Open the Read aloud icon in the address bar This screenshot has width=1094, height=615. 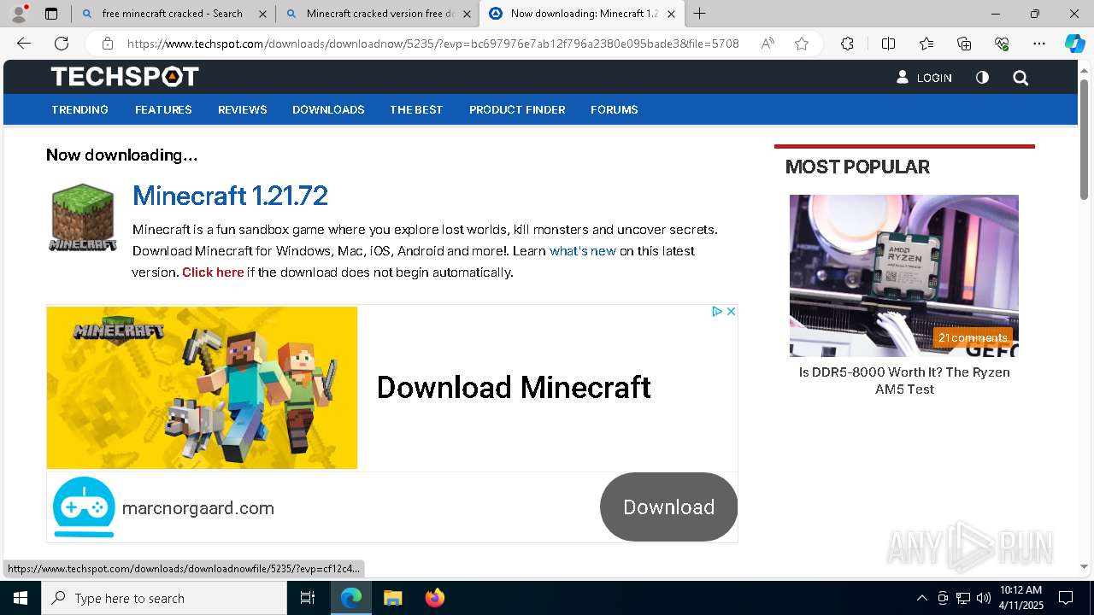click(768, 44)
